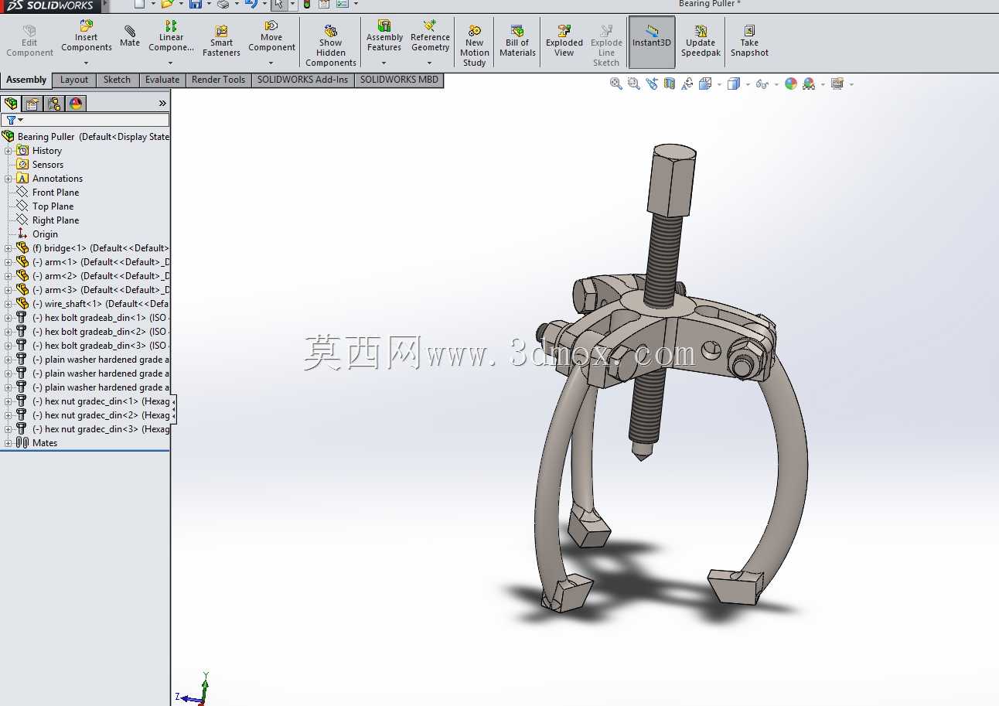Viewport: 999px width, 706px height.
Task: Click Apply Scene icon
Action: point(809,84)
